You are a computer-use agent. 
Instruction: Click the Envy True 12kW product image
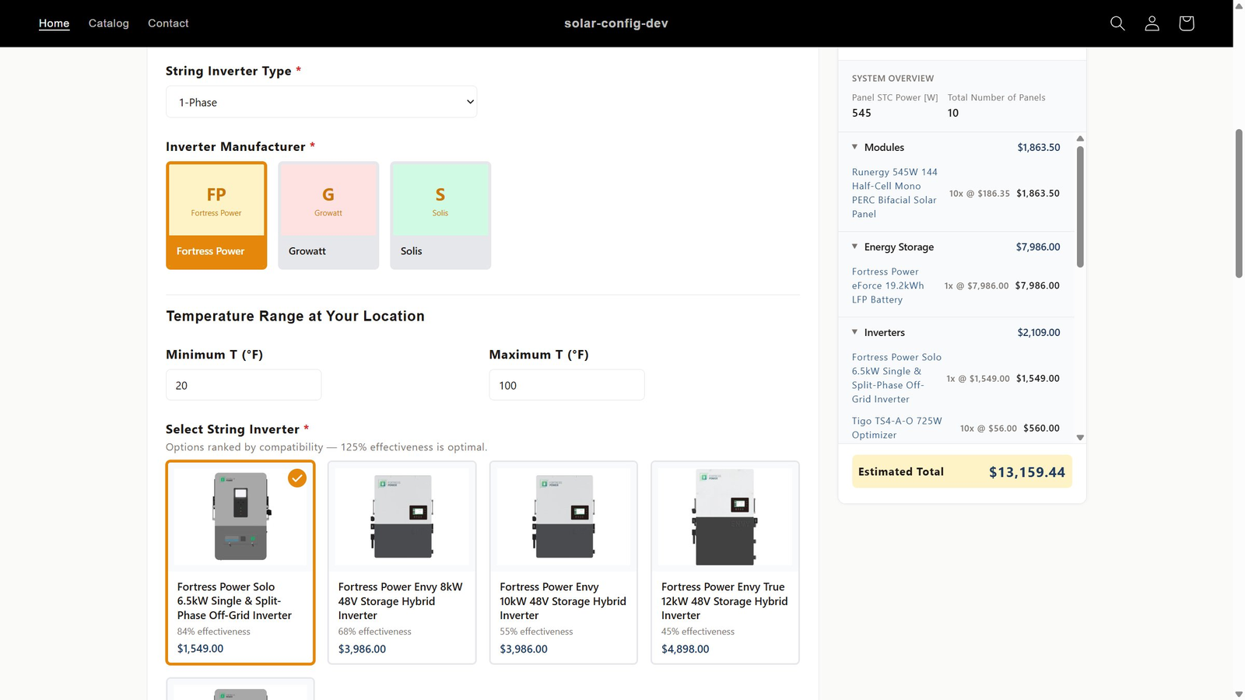coord(725,516)
